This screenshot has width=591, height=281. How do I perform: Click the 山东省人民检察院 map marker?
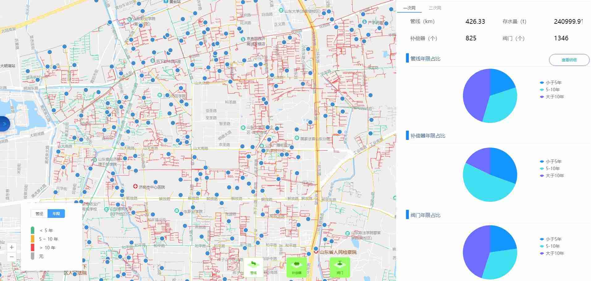point(316,252)
